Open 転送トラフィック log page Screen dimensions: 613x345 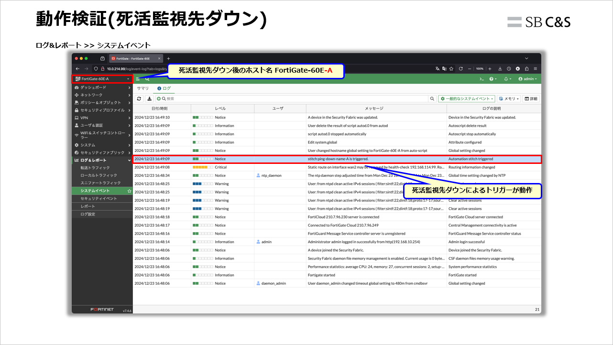(102, 168)
